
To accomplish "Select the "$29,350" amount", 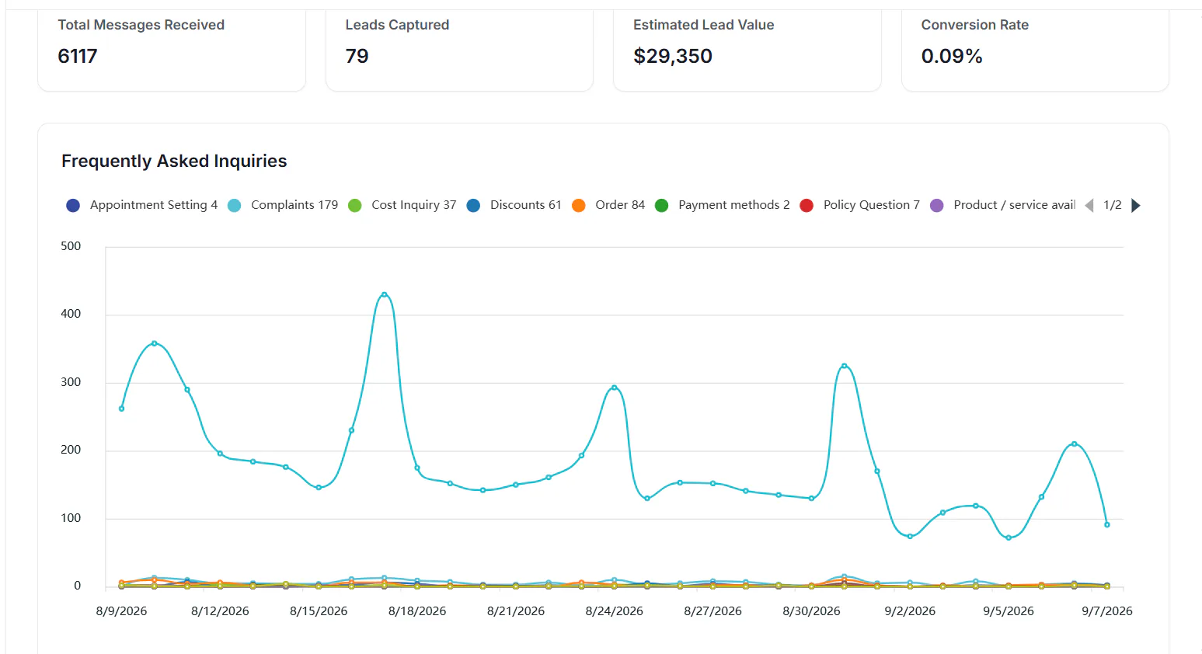I will (673, 56).
